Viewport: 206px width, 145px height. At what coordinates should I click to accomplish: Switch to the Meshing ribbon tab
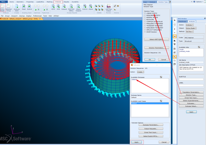tap(49, 2)
